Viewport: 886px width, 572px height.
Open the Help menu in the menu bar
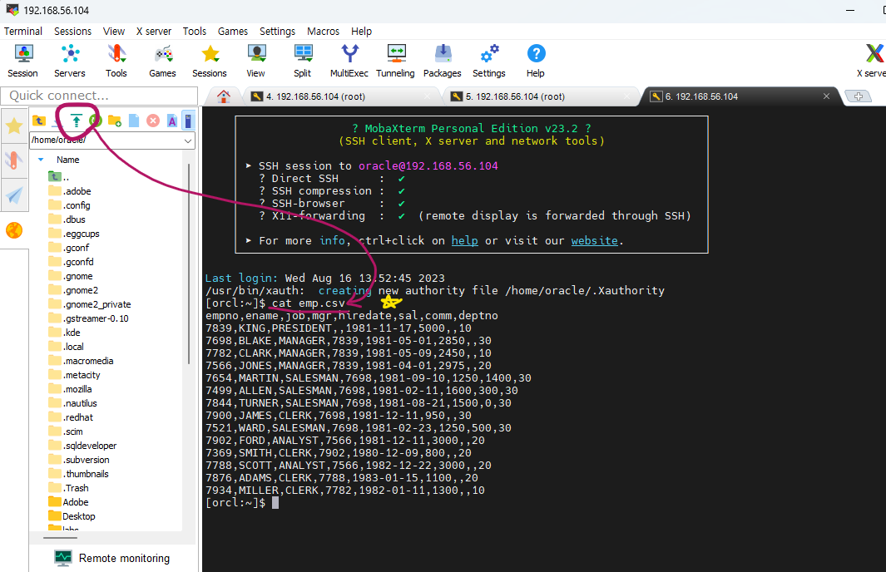pos(361,31)
